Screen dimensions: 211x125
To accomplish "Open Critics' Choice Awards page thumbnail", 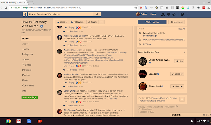I will pyautogui.click(x=143, y=61).
